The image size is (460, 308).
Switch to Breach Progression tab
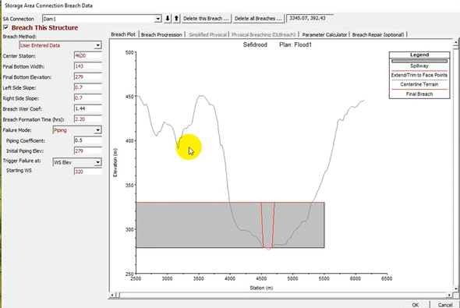coord(161,34)
